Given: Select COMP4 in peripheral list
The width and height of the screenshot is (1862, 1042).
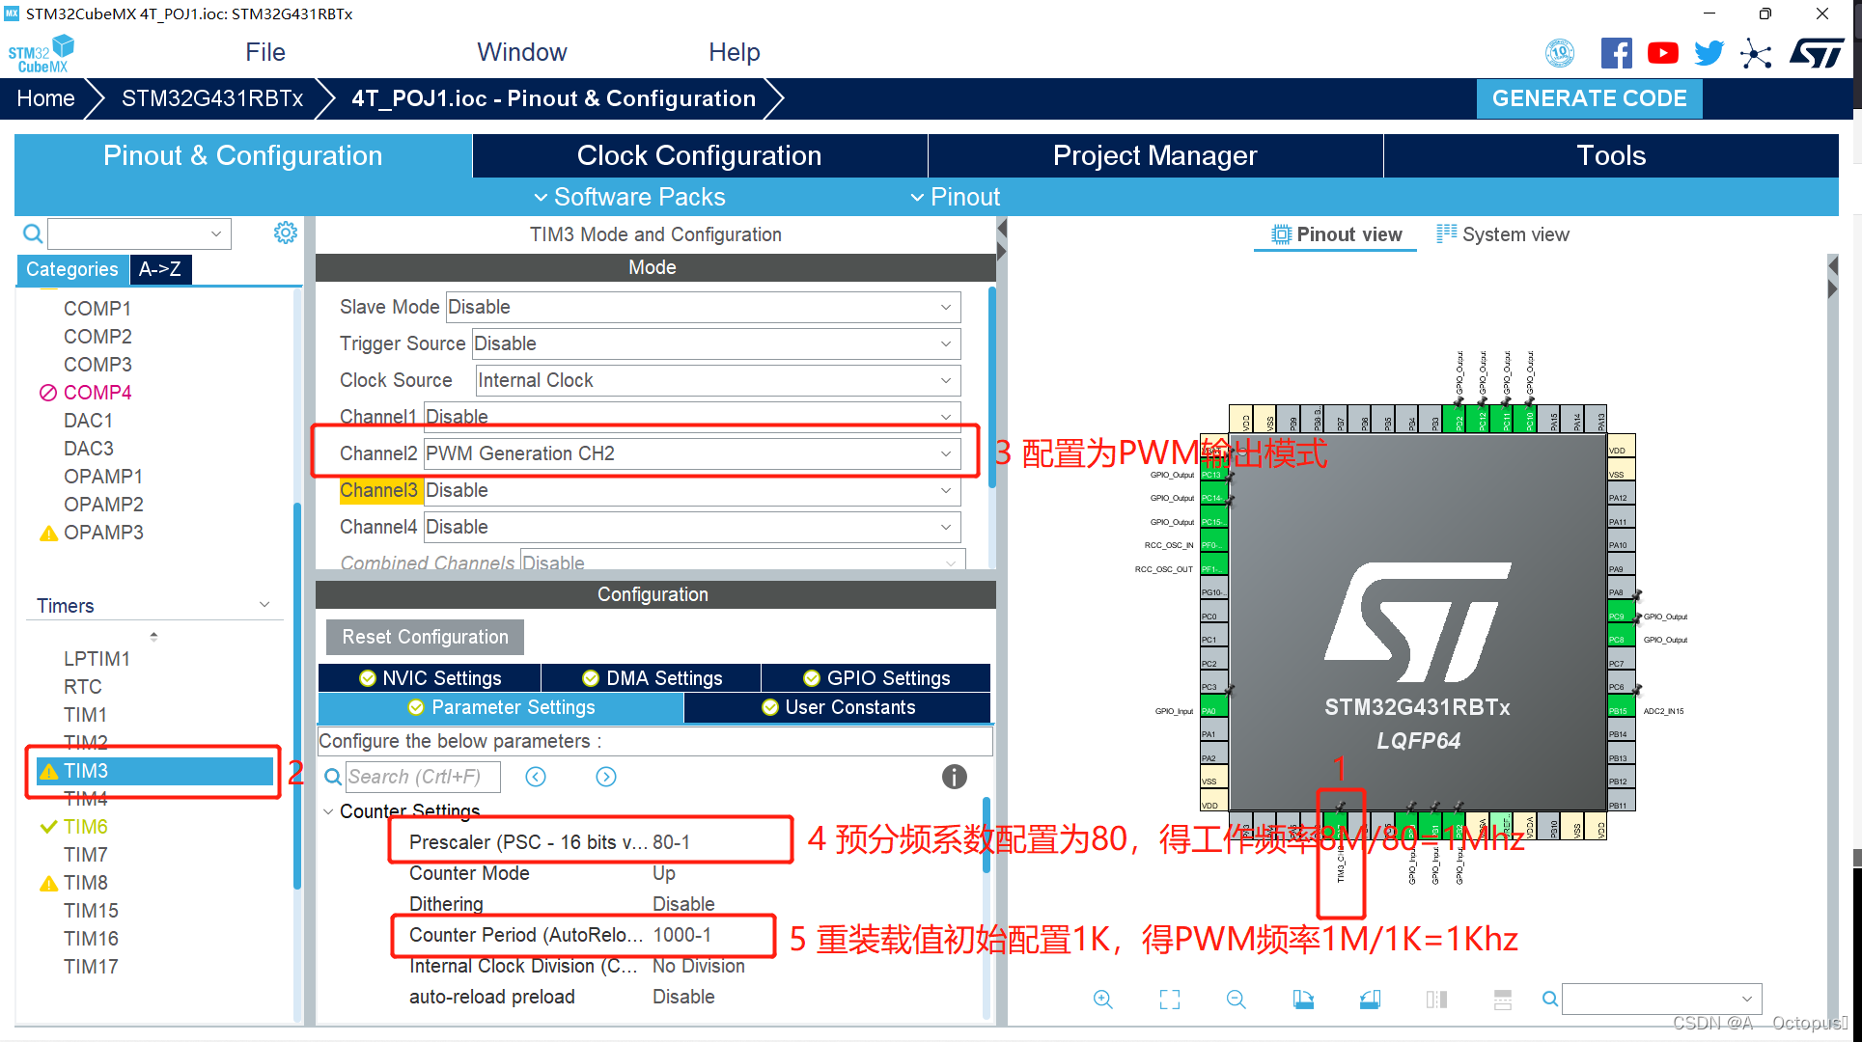Looking at the screenshot, I should tap(97, 393).
